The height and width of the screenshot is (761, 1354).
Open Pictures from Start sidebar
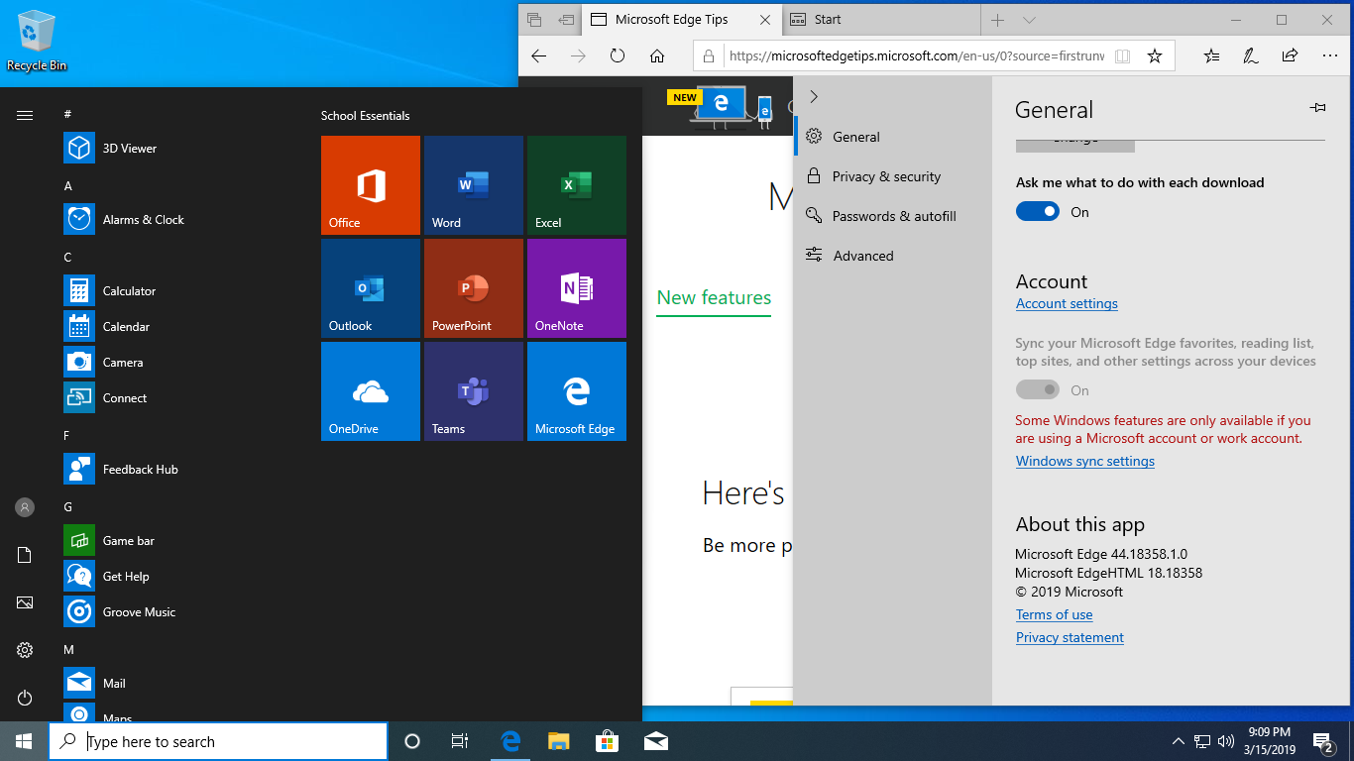click(25, 602)
